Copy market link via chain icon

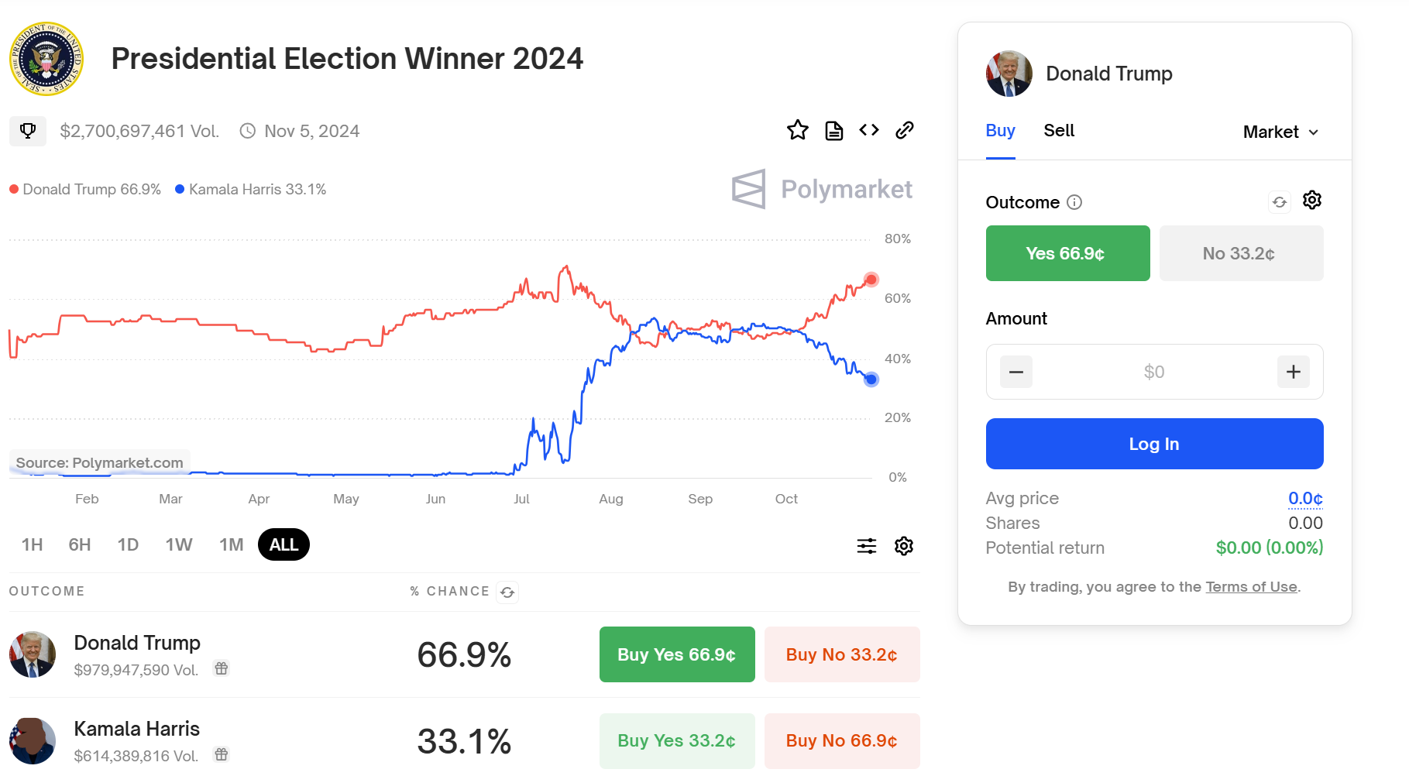click(905, 130)
